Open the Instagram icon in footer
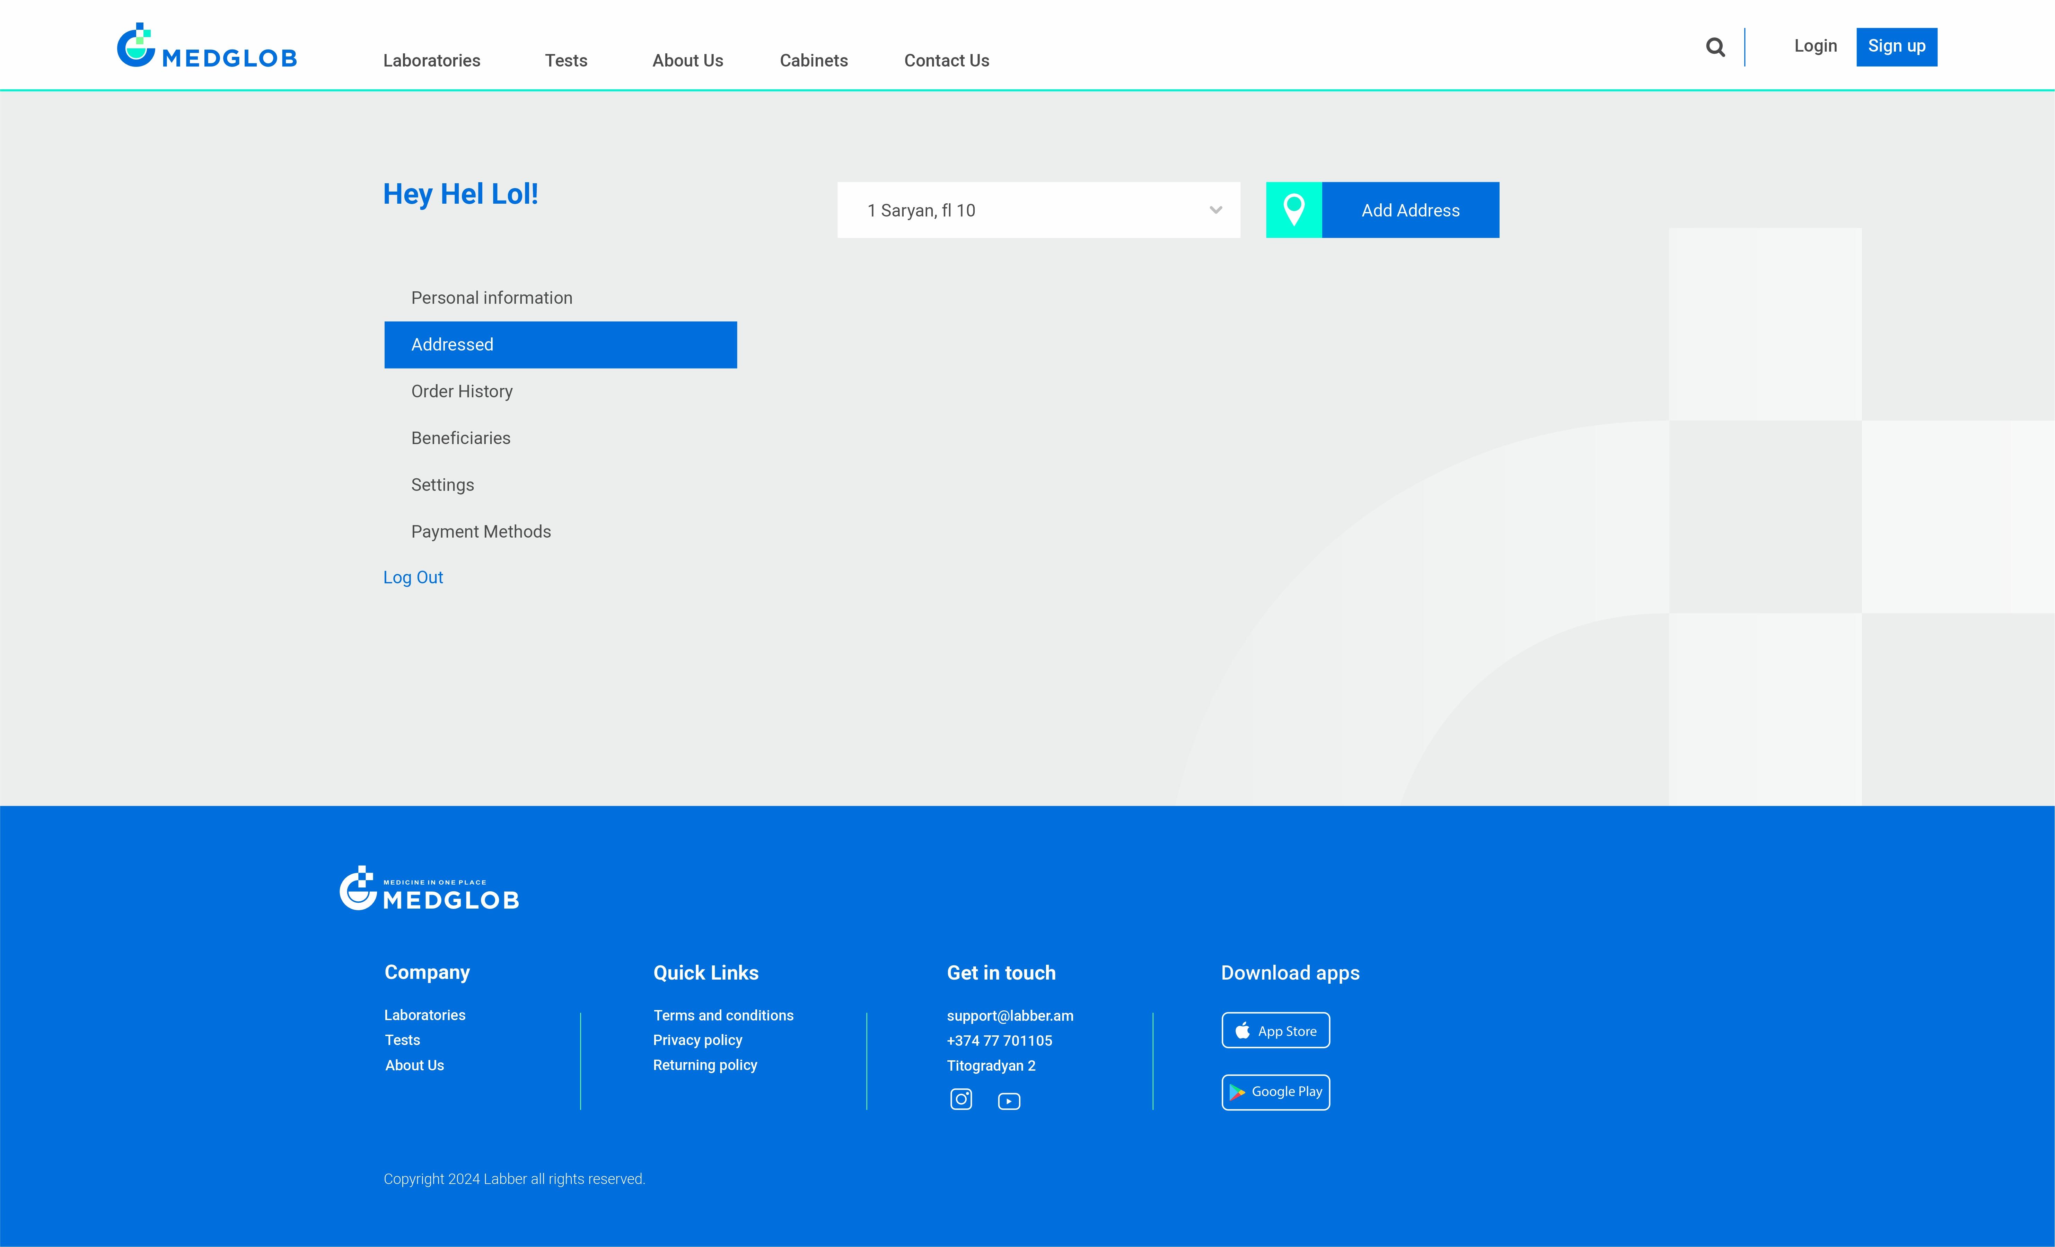The width and height of the screenshot is (2055, 1247). pos(961,1099)
